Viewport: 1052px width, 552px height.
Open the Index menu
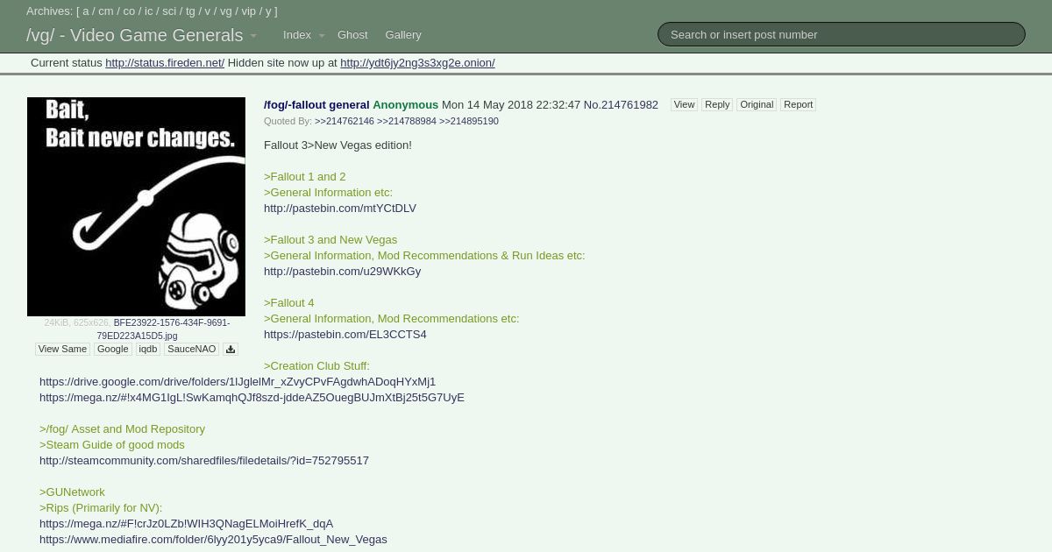click(x=297, y=35)
